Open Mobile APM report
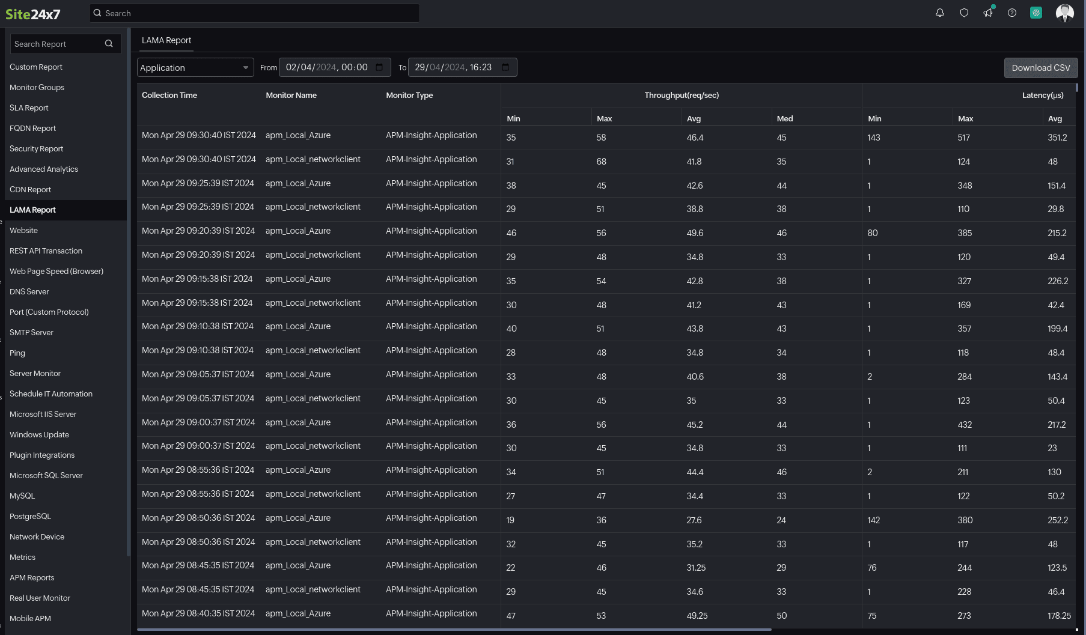Screen dimensions: 1086x635 [30, 618]
